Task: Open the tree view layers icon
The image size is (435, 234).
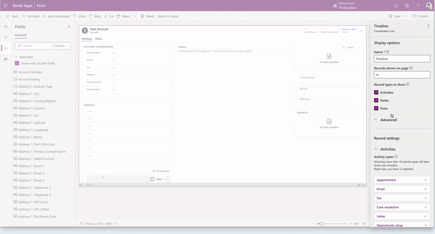Action: pos(5,59)
